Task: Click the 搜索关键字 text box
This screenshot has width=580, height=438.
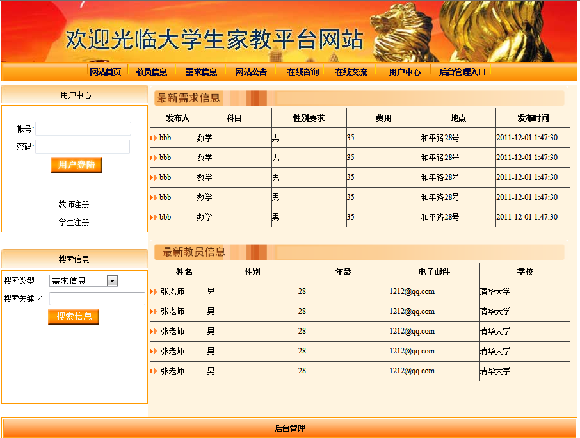Action: 97,298
